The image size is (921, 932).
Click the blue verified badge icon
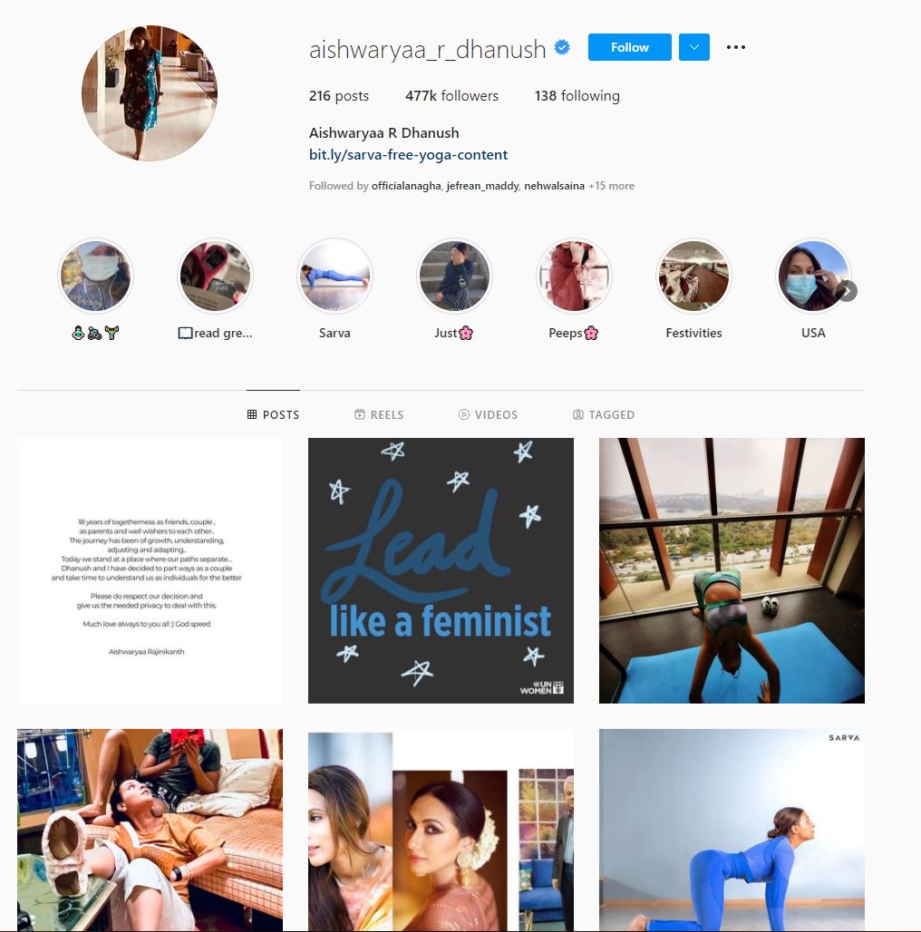[562, 47]
